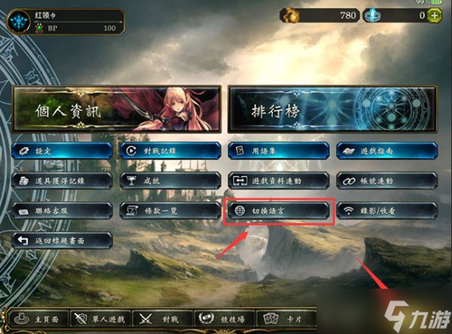Switch to 單人遊戲 solo play tab
The width and height of the screenshot is (452, 334).
point(100,319)
